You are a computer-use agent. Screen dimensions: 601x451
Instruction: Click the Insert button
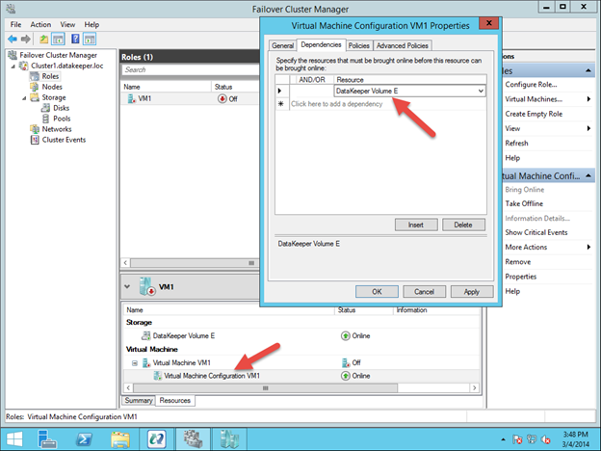click(x=416, y=225)
